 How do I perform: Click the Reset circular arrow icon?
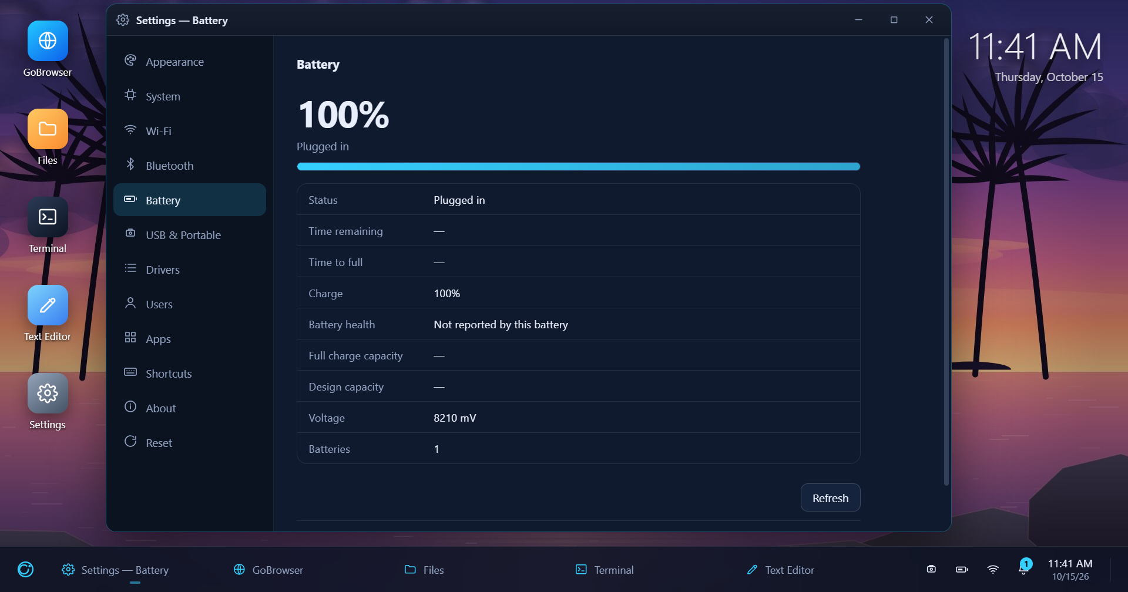coord(130,442)
